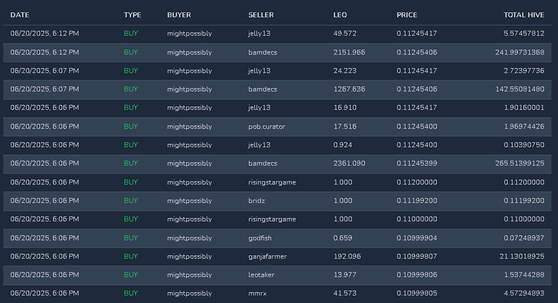
Task: Click price 0.11200000 in risingstargame row
Action: [417, 182]
